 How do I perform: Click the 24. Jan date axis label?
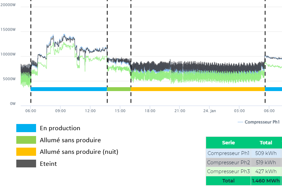209,111
